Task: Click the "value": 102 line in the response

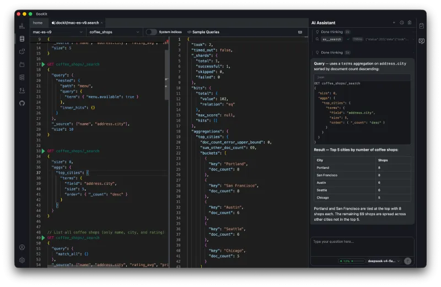Action: point(214,99)
